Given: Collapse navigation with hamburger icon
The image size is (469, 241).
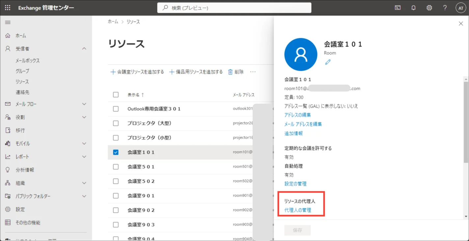Looking at the screenshot, I should point(8,22).
